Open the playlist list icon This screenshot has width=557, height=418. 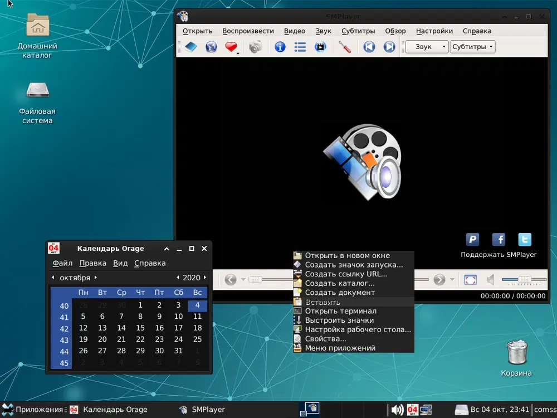[300, 47]
